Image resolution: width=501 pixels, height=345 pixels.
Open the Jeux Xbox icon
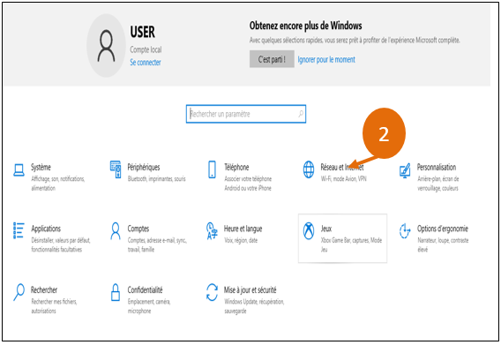tap(309, 231)
